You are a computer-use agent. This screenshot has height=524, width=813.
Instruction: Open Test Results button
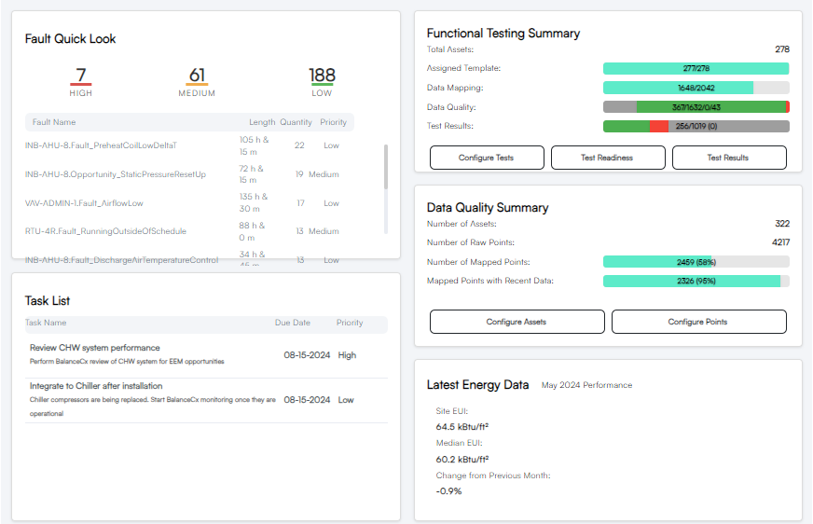tap(728, 158)
